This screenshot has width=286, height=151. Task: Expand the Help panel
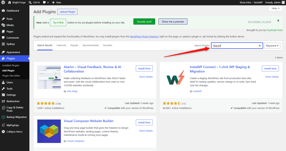click(x=275, y=8)
